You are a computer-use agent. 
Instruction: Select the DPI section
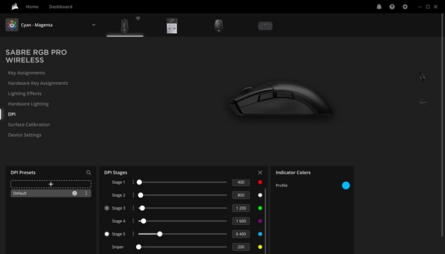12,114
